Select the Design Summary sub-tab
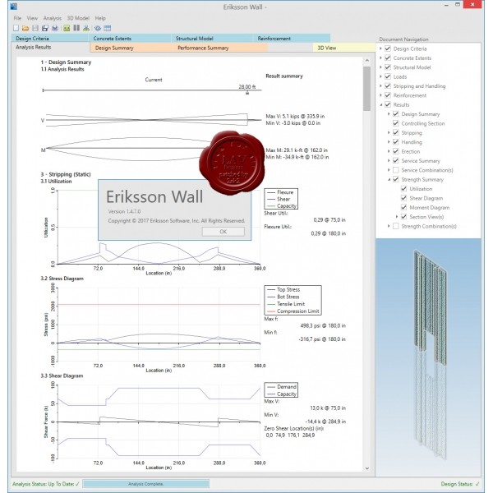The width and height of the screenshot is (493, 493). (131, 48)
